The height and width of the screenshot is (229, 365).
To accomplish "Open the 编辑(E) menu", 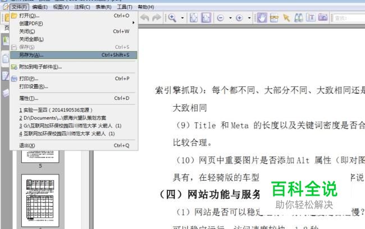I will 39,7.
